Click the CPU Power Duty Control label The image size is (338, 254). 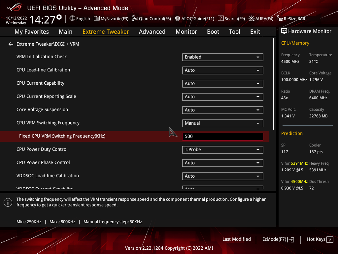tap(42, 149)
